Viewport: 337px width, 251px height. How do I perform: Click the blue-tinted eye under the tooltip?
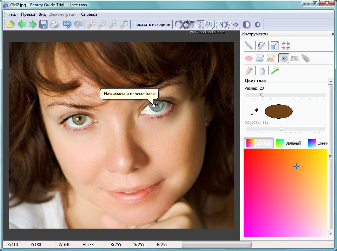(157, 106)
